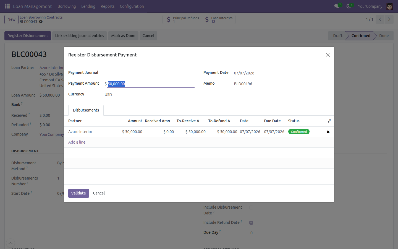The width and height of the screenshot is (398, 249).
Task: Go to Loan Management home
Action: point(32,6)
